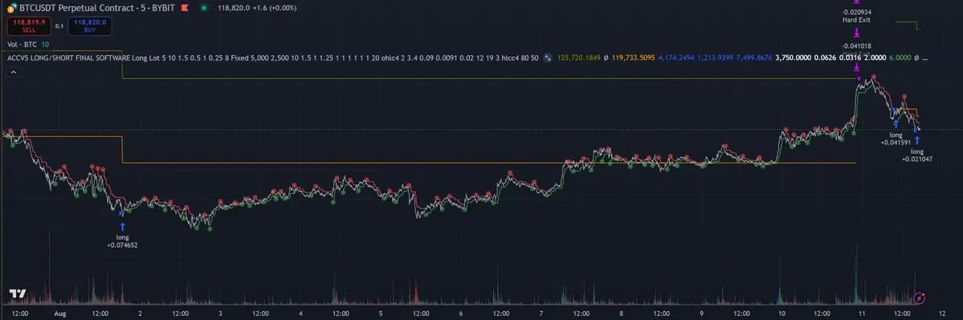Click the Aug label on time axis
963x320 pixels.
point(59,314)
